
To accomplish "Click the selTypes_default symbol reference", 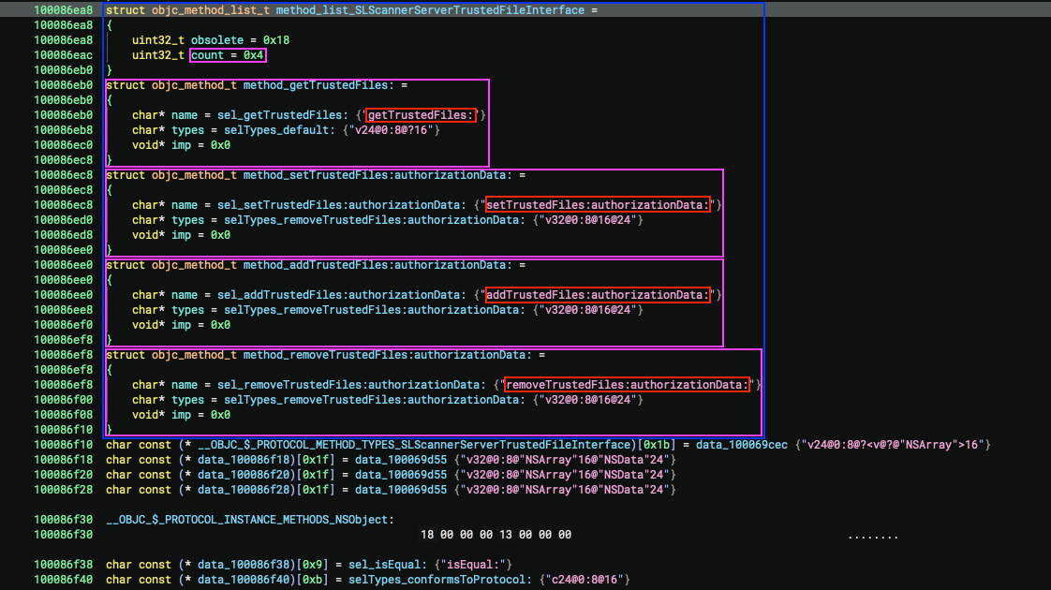I will 269,130.
